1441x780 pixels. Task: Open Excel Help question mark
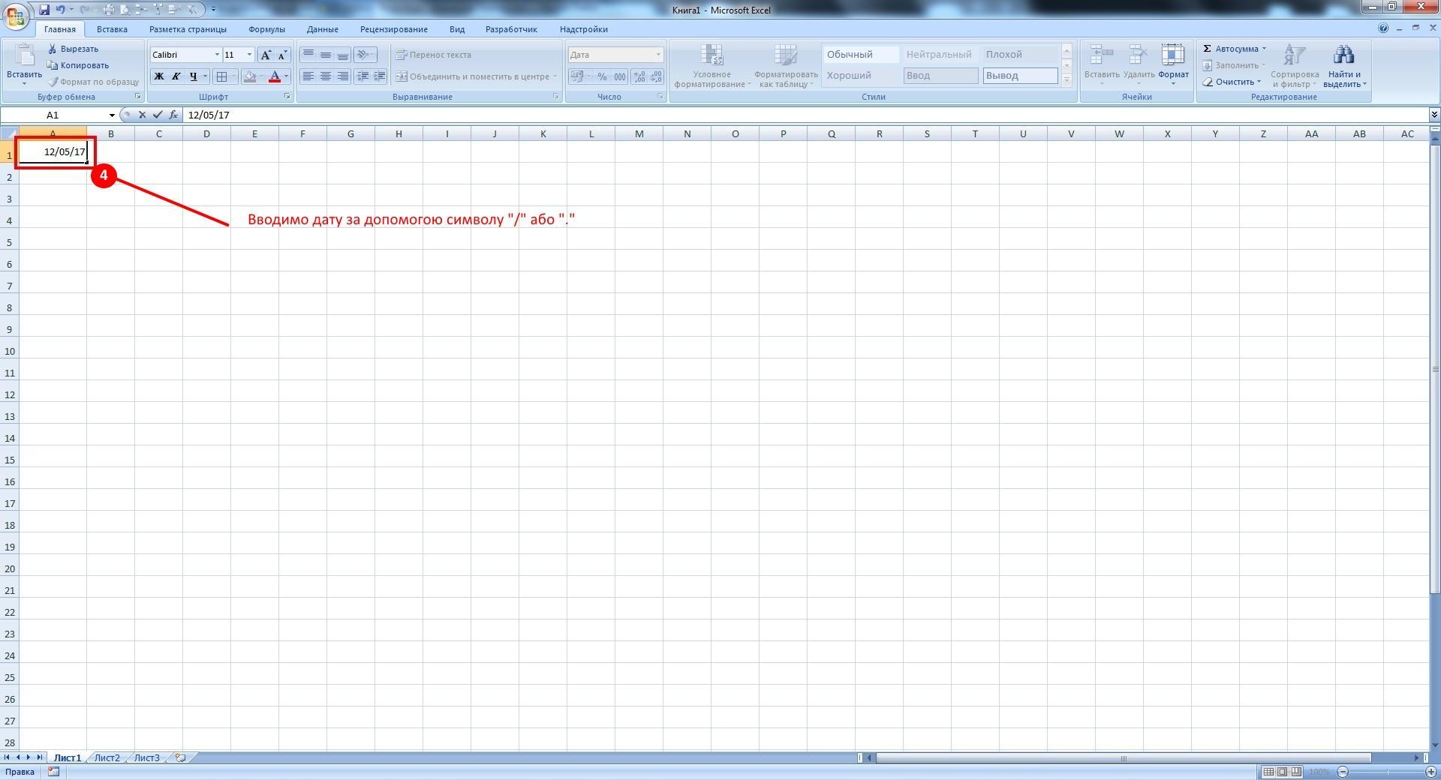pyautogui.click(x=1383, y=28)
